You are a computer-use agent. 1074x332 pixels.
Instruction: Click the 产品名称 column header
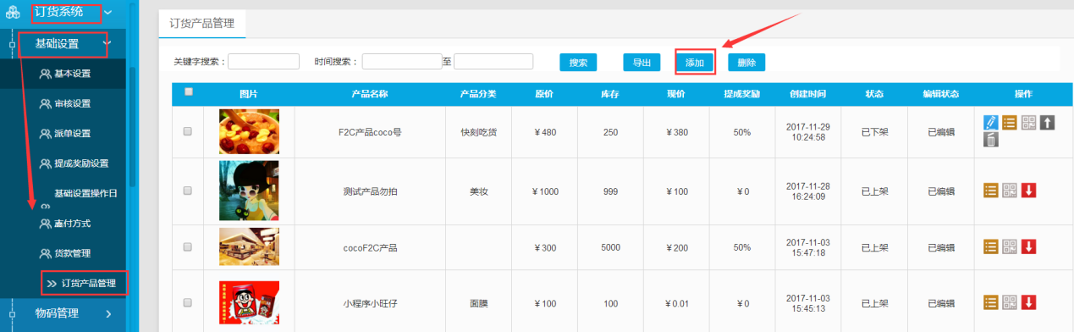pyautogui.click(x=370, y=93)
